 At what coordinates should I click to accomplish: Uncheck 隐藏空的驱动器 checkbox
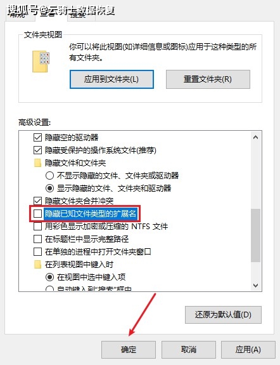pos(37,138)
